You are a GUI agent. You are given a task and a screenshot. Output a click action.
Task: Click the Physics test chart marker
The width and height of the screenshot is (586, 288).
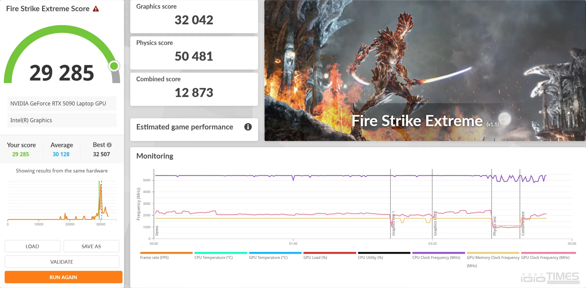tap(495, 226)
